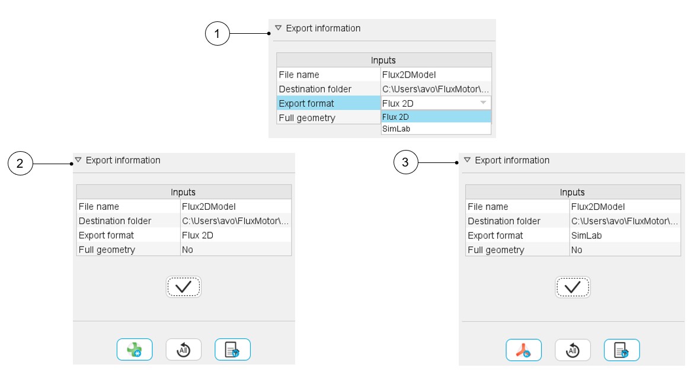
Task: Click the orange SimLab export icon
Action: click(523, 350)
